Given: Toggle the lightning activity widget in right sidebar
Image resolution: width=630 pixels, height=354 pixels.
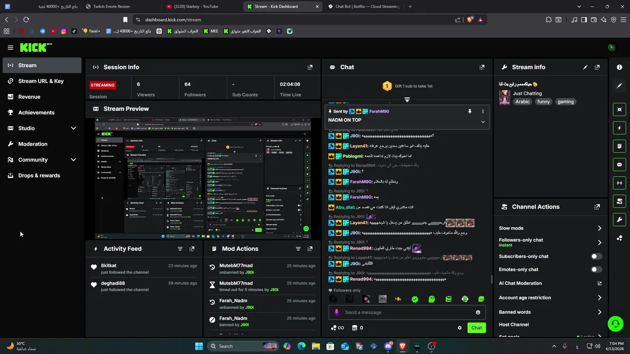Looking at the screenshot, I should (619, 128).
